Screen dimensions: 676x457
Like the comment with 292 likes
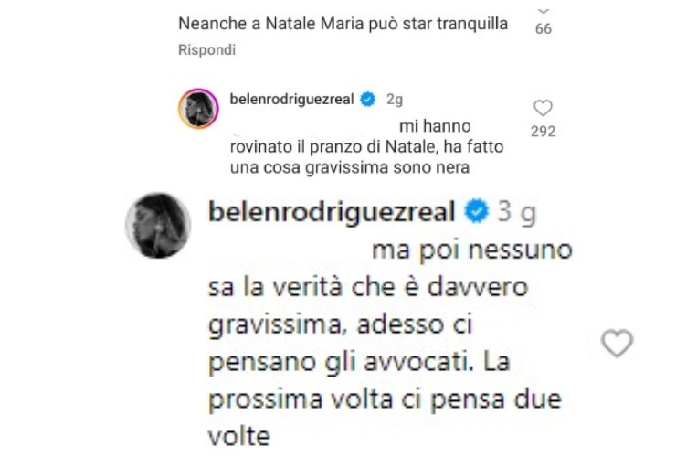tap(543, 108)
